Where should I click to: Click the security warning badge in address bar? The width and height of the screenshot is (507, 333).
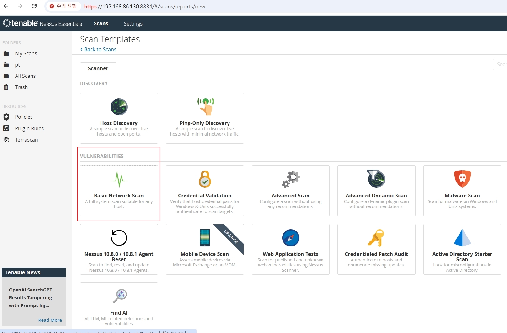(x=63, y=6)
